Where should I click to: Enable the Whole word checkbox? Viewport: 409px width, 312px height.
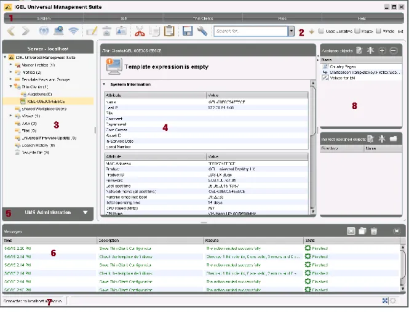click(x=378, y=31)
